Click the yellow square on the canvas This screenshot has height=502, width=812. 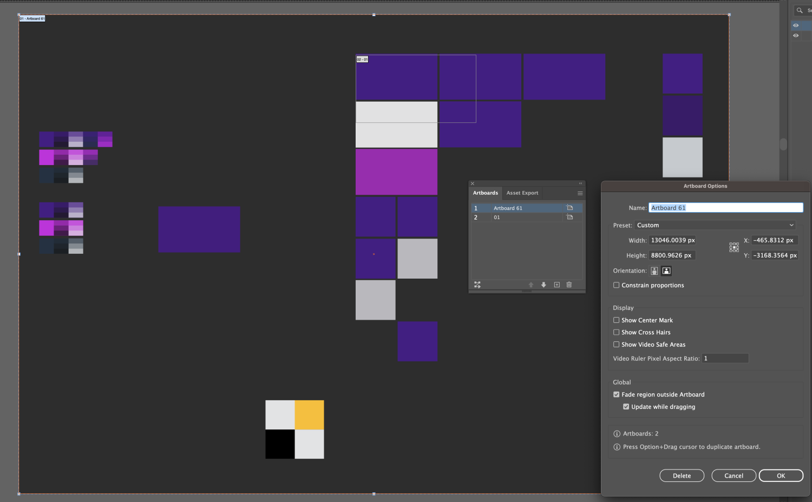click(309, 415)
